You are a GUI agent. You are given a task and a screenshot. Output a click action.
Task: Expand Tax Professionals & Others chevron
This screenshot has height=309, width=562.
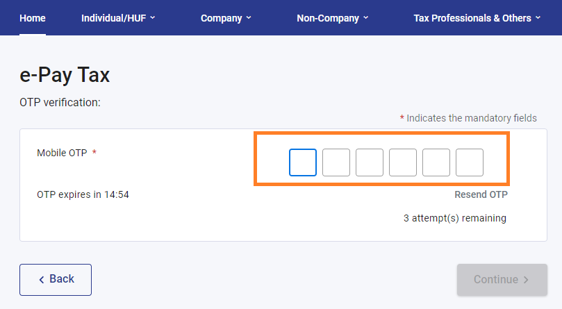click(538, 18)
